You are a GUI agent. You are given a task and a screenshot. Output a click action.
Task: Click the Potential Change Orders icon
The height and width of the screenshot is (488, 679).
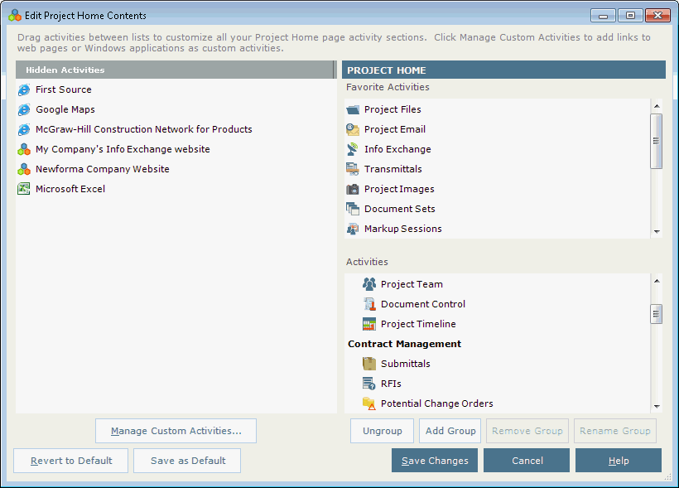[x=369, y=403]
